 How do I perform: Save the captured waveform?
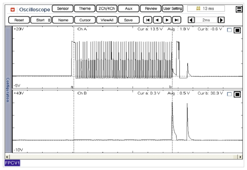[x=128, y=20]
